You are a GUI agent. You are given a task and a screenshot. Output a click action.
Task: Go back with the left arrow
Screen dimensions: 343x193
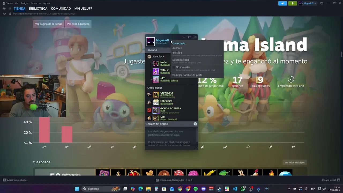click(4, 9)
